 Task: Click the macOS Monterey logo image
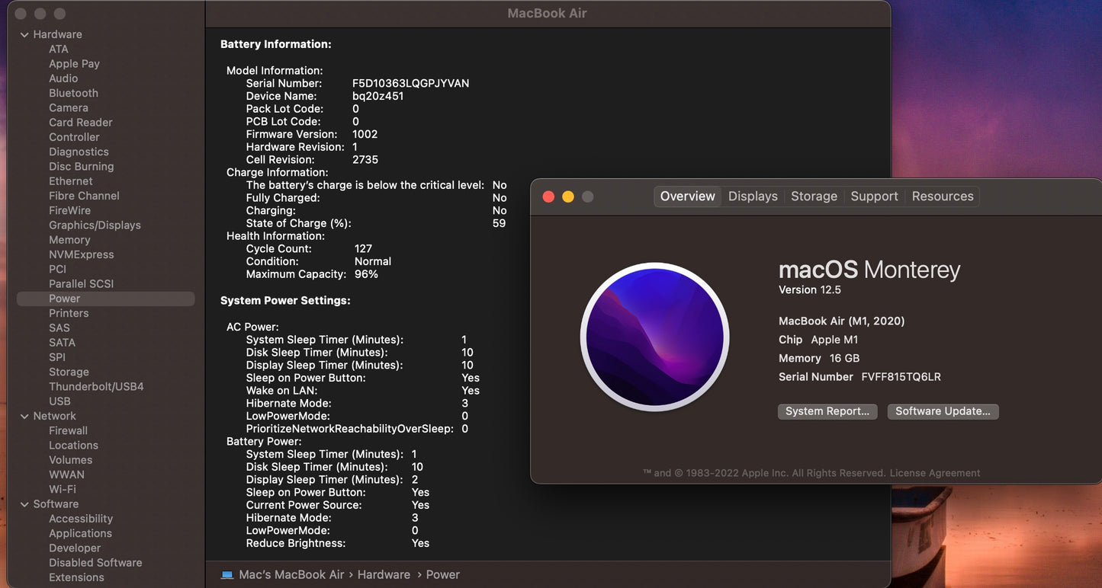pyautogui.click(x=654, y=337)
